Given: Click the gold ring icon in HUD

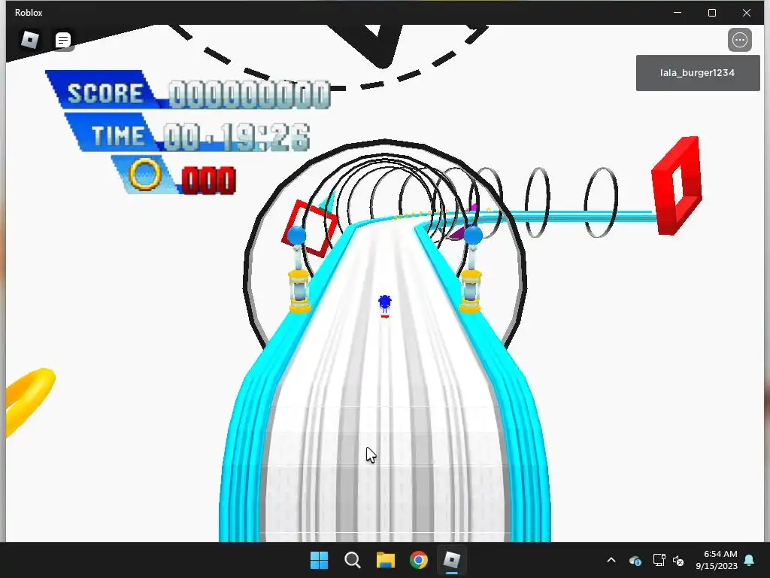Looking at the screenshot, I should coord(144,174).
